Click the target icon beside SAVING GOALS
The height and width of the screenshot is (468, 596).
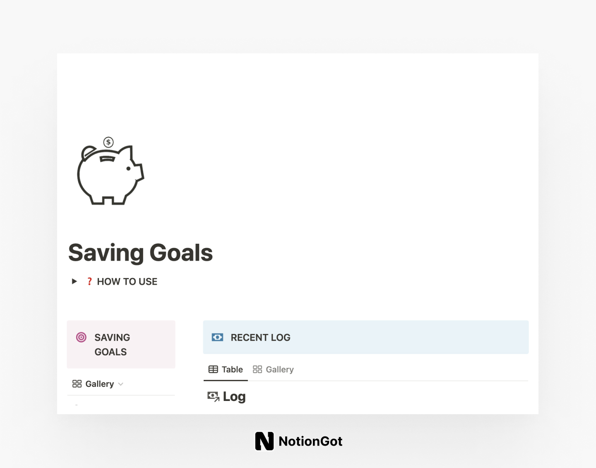pyautogui.click(x=81, y=337)
